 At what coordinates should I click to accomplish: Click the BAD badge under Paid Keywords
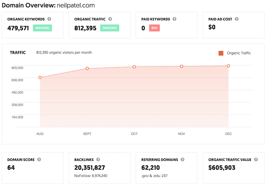[154, 28]
